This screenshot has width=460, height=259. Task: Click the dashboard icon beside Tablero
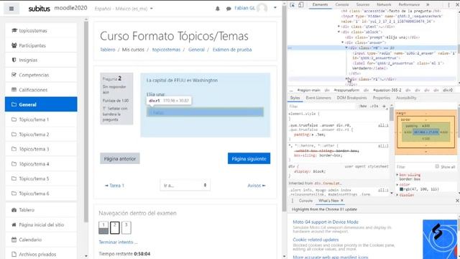click(14, 209)
